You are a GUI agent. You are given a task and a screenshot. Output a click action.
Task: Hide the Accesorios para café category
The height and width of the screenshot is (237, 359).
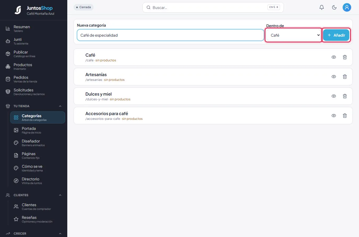click(334, 116)
